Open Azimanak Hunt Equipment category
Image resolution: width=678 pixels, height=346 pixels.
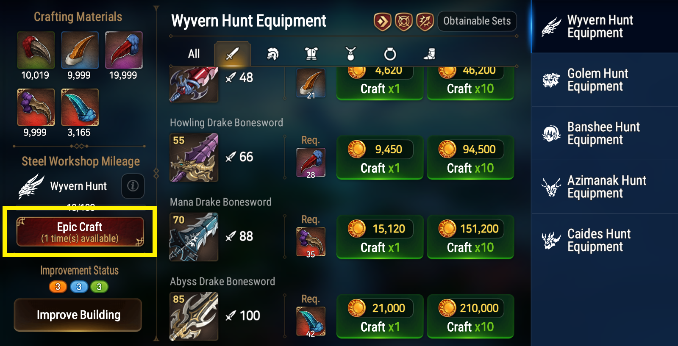tap(605, 187)
